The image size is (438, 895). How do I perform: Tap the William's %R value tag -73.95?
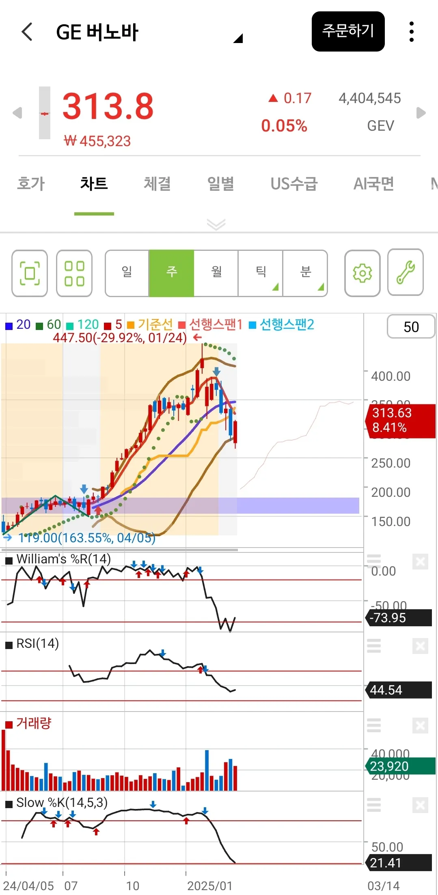pyautogui.click(x=399, y=618)
